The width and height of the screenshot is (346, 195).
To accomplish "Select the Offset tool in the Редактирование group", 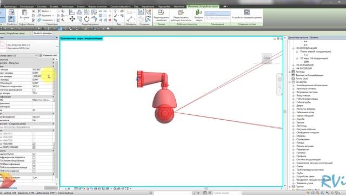I will 79,12.
